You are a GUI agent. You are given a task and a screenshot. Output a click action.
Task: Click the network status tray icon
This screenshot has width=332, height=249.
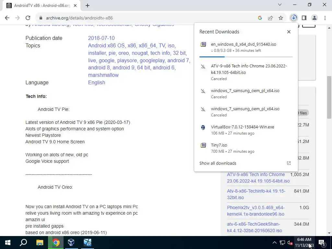(x=282, y=243)
